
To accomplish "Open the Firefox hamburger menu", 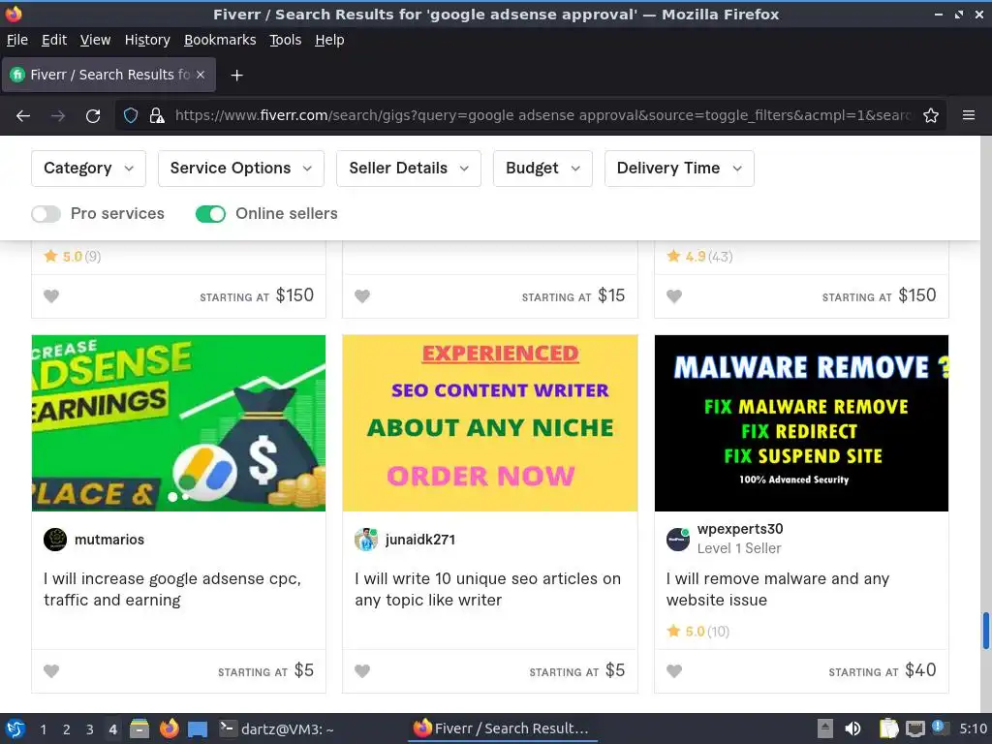I will point(969,115).
